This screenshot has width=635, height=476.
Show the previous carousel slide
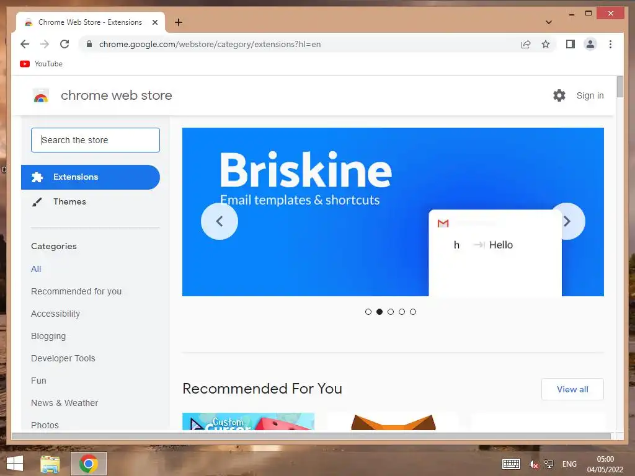point(220,221)
